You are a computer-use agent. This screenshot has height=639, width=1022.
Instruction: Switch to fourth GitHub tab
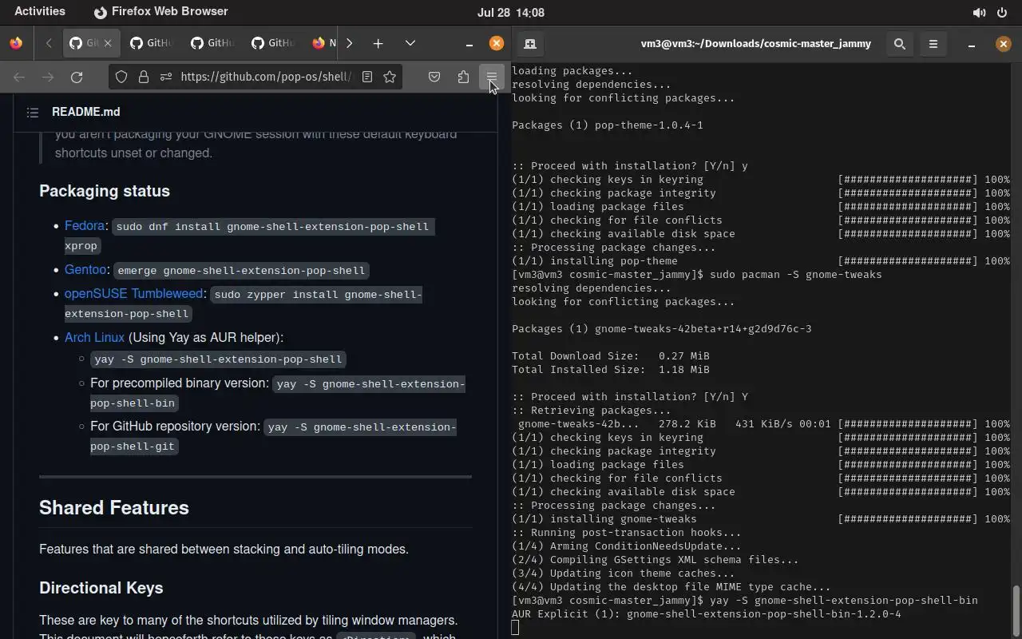coord(272,43)
